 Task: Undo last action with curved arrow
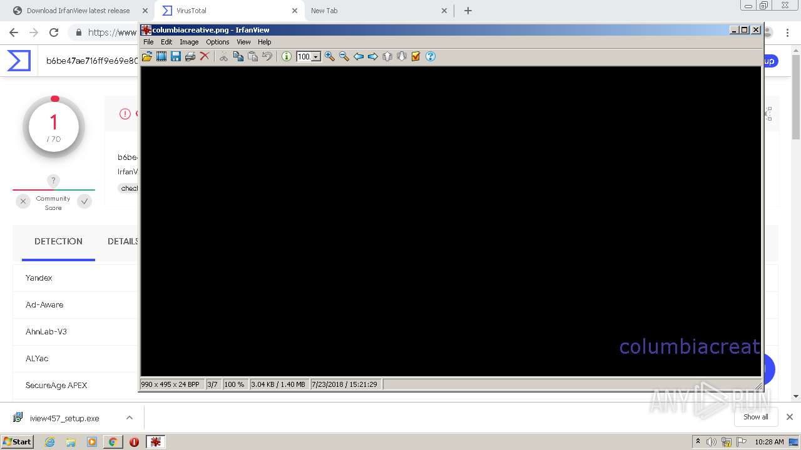(x=267, y=56)
